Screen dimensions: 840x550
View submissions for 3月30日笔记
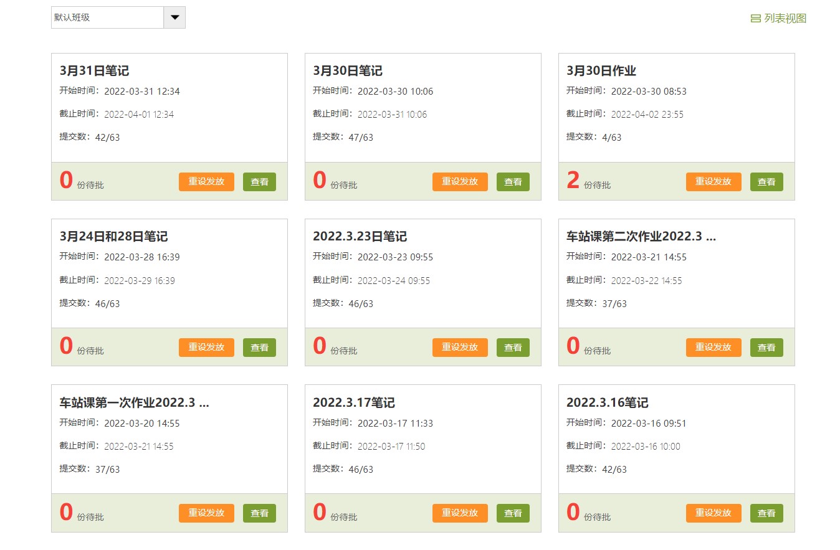coord(513,182)
